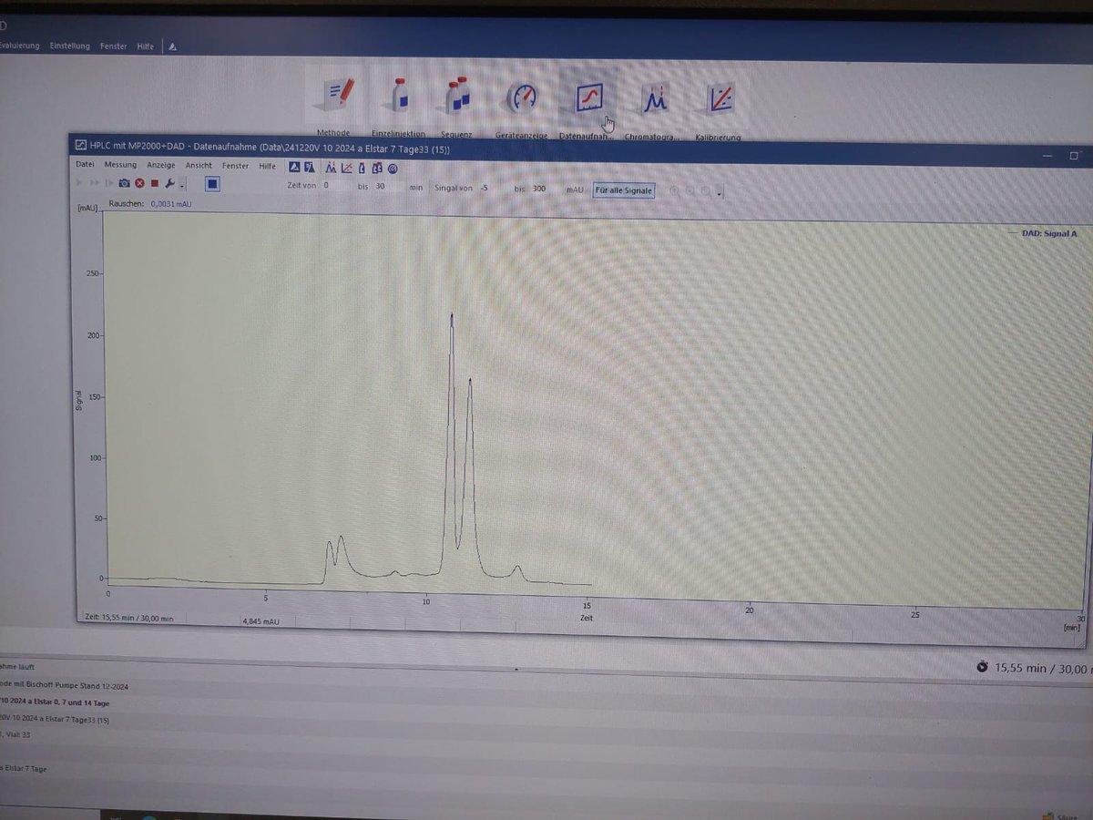Click the first blue icon after Hilfe
Viewport: 1093px width, 820px height.
pos(294,166)
